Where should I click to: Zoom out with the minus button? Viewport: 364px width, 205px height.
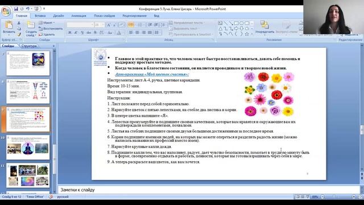[x=322, y=197]
